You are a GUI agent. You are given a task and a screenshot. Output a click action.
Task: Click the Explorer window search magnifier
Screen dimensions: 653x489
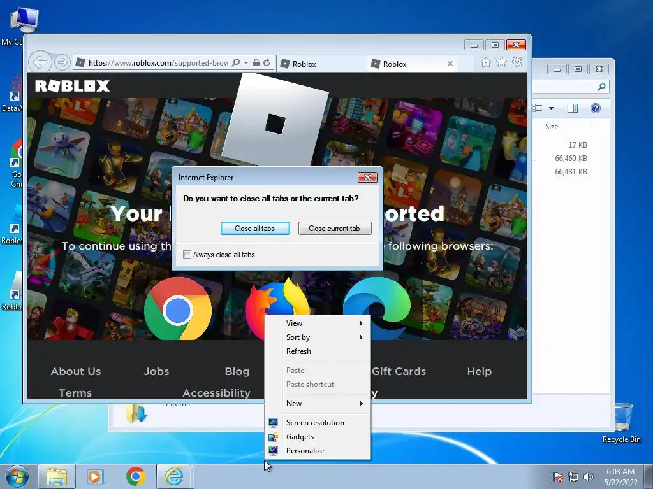[x=601, y=87]
